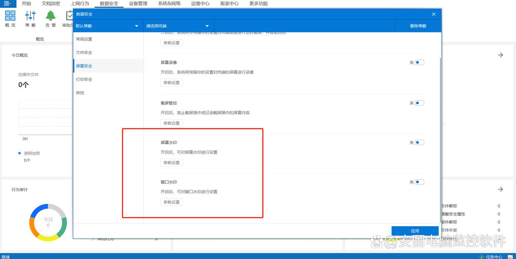Viewport: 516px width, 259px height.
Task: Click the dialog's vertical scrollbar
Action: tap(440, 124)
